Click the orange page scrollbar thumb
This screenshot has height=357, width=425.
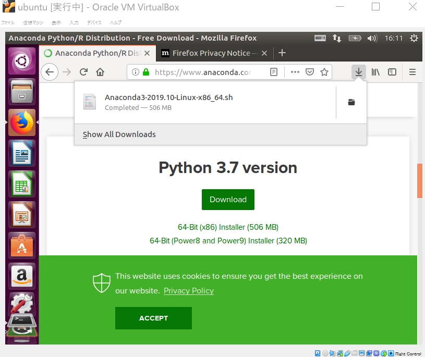420,181
